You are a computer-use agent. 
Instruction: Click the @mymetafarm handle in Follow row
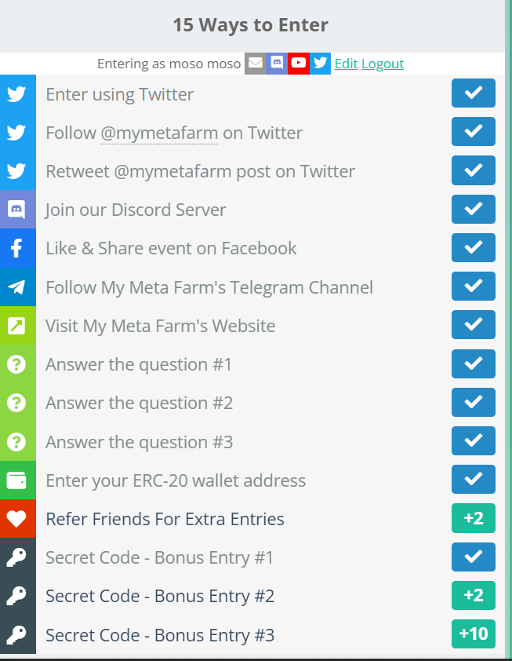click(159, 133)
